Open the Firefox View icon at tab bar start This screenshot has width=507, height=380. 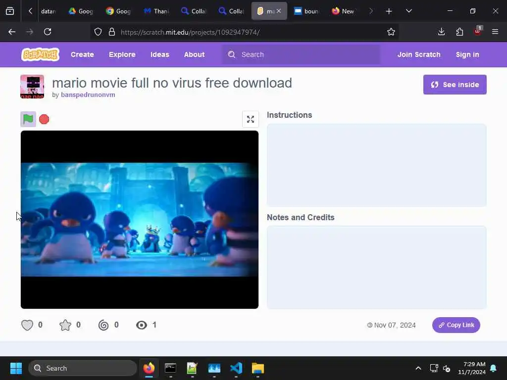[x=10, y=11]
